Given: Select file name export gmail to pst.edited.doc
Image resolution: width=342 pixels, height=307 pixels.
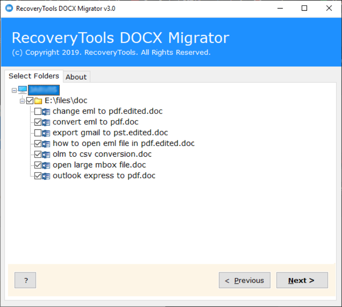Looking at the screenshot, I should (x=110, y=133).
